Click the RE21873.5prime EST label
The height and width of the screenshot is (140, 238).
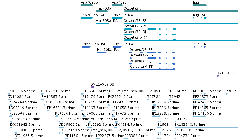point(207,97)
